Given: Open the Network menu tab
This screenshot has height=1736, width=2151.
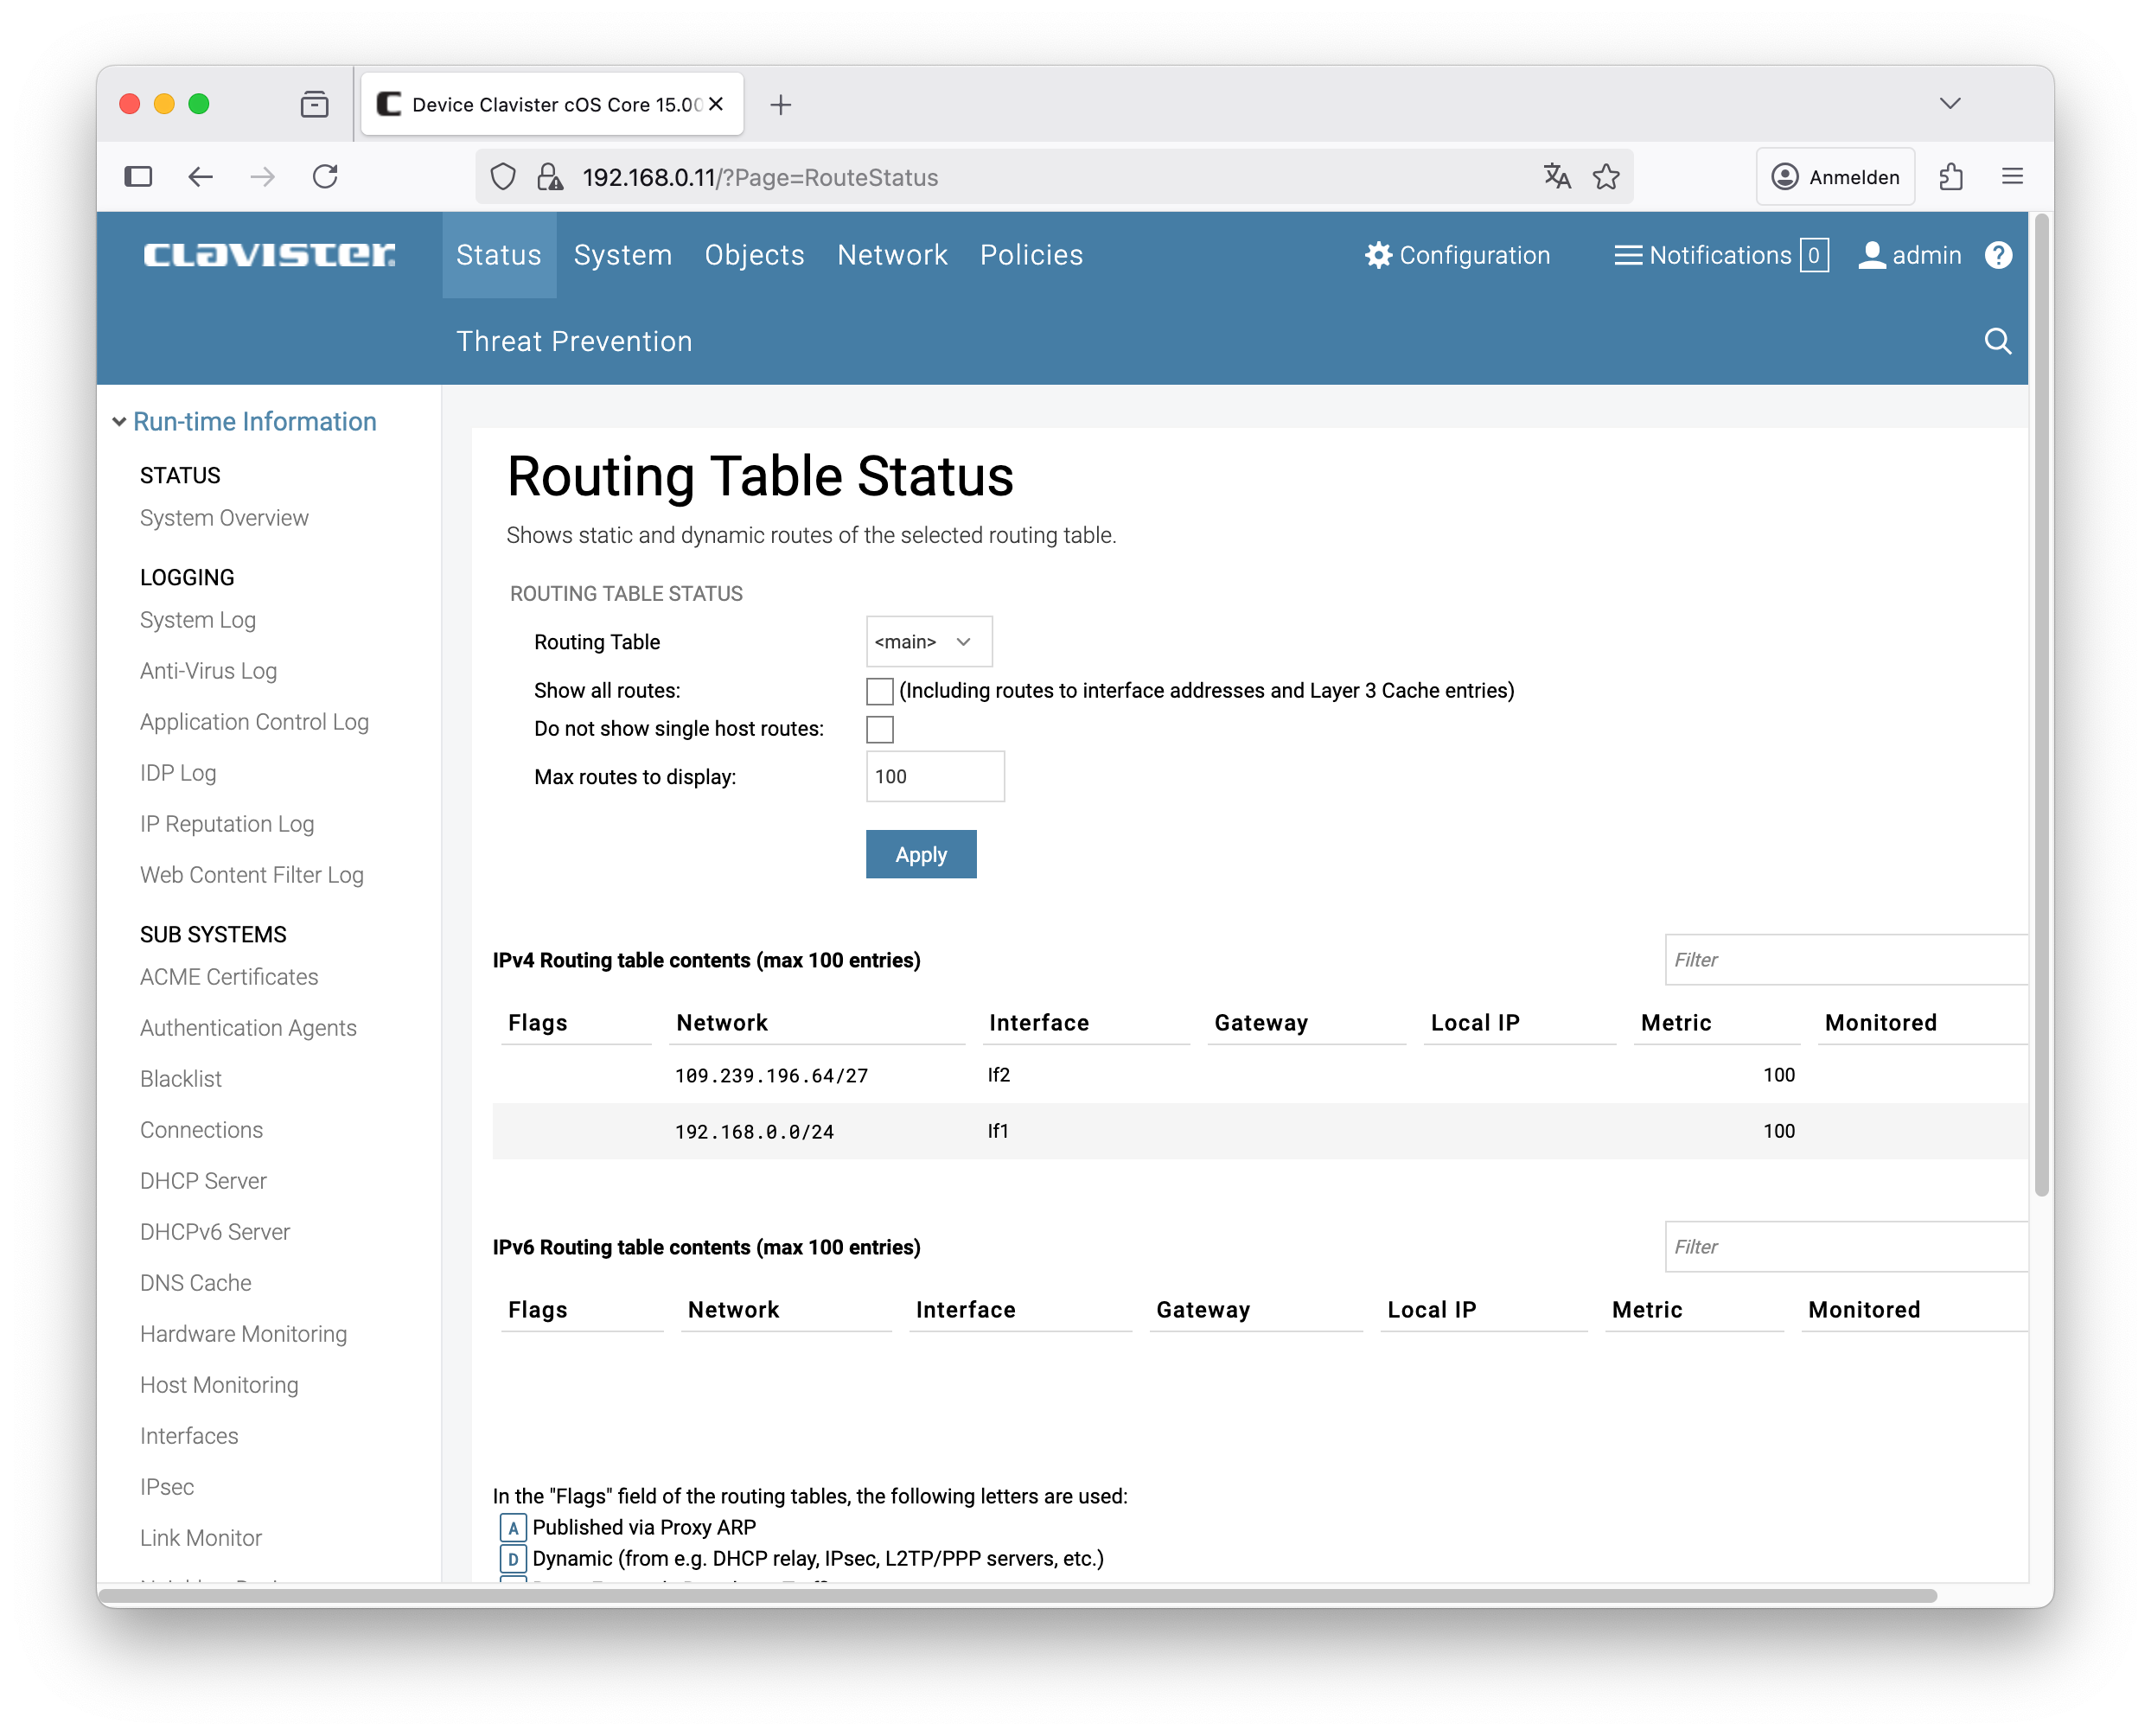Looking at the screenshot, I should [891, 255].
